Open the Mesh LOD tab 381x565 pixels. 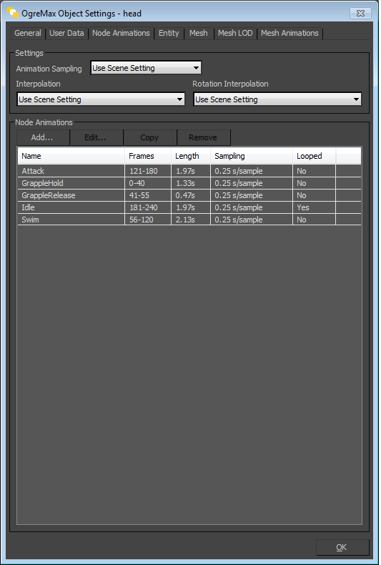(235, 33)
